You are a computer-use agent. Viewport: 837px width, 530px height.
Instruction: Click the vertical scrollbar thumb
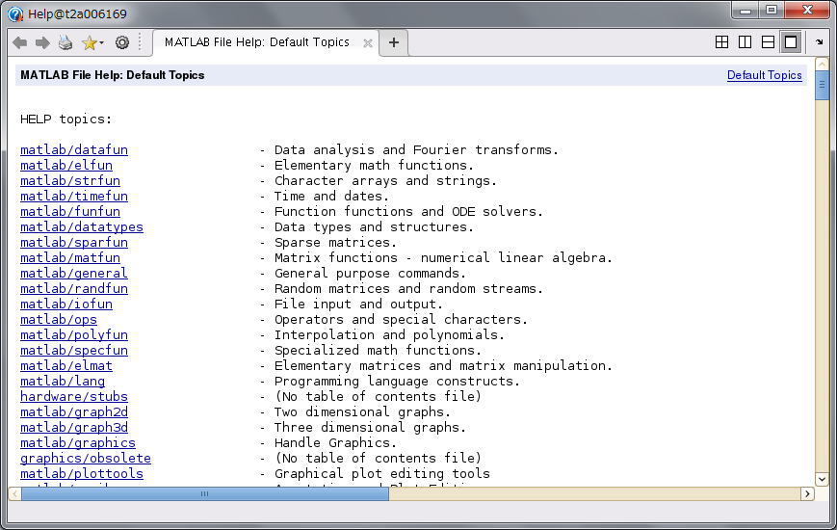(822, 86)
